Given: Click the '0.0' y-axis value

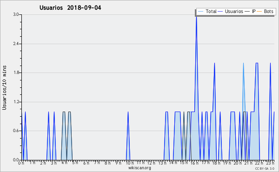Looking at the screenshot, I should point(16,160).
